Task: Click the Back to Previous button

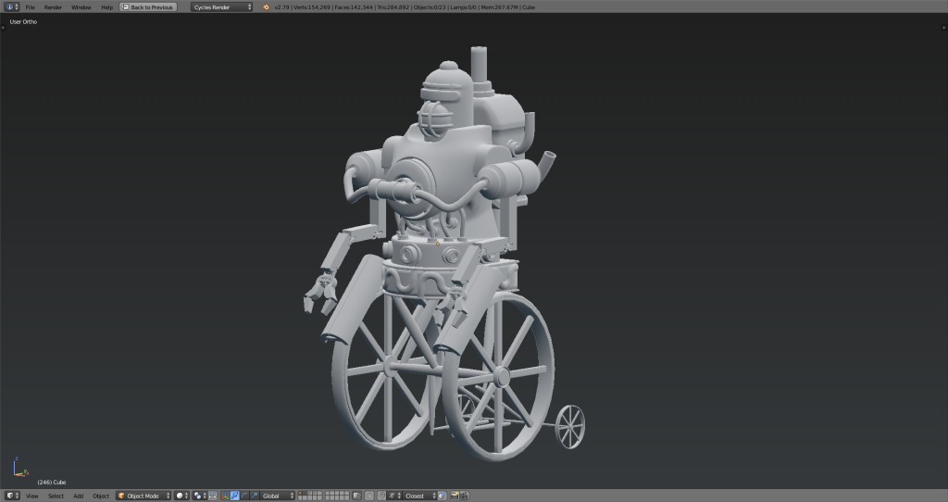Action: point(147,6)
